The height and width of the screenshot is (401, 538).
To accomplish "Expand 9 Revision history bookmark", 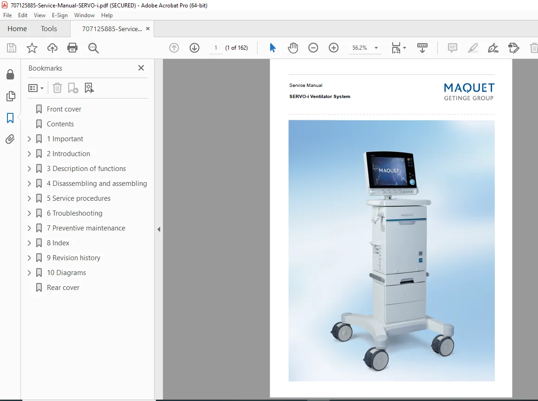I will click(29, 258).
